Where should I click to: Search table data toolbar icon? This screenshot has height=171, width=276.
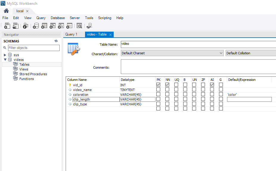79,26
